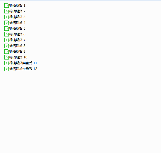Select the file label 杨清期货 10

click(18, 57)
